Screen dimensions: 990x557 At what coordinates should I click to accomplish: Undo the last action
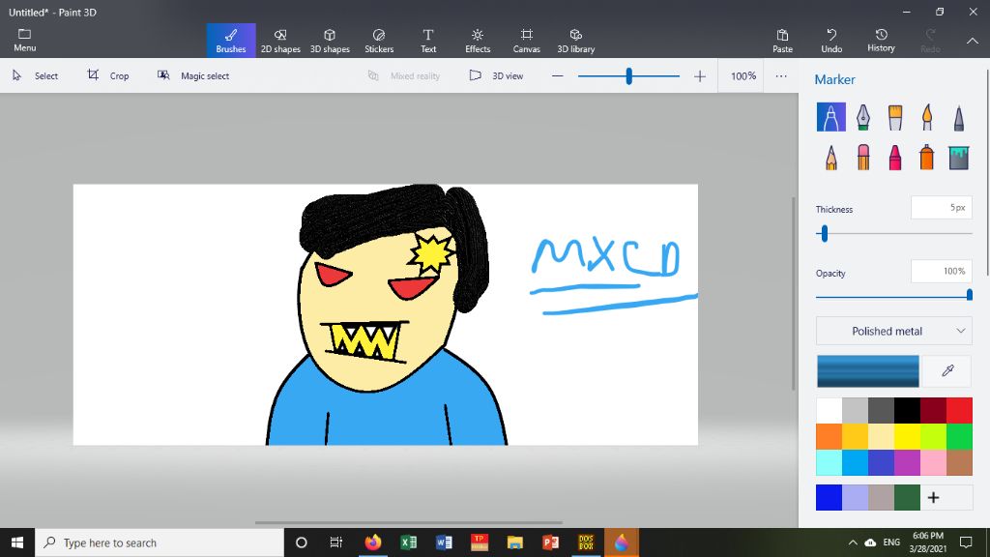[831, 41]
